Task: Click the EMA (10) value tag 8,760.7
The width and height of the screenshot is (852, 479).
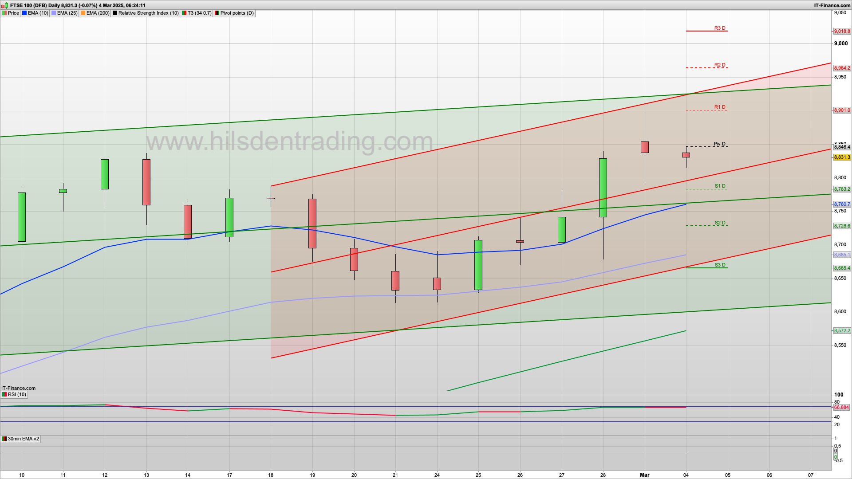Action: [x=842, y=204]
